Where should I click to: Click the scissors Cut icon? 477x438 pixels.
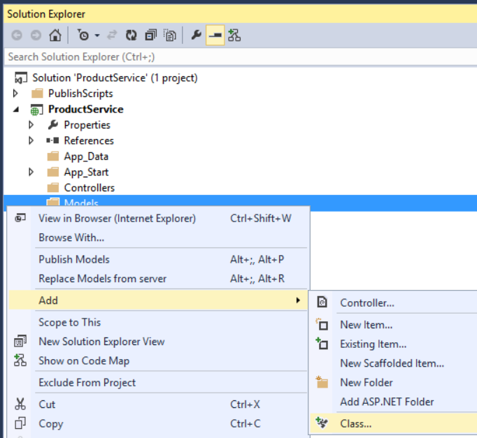(x=20, y=404)
